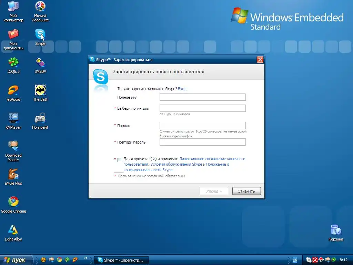Select the Корзина recycle bin icon
The width and height of the screenshot is (353, 265).
tap(336, 233)
